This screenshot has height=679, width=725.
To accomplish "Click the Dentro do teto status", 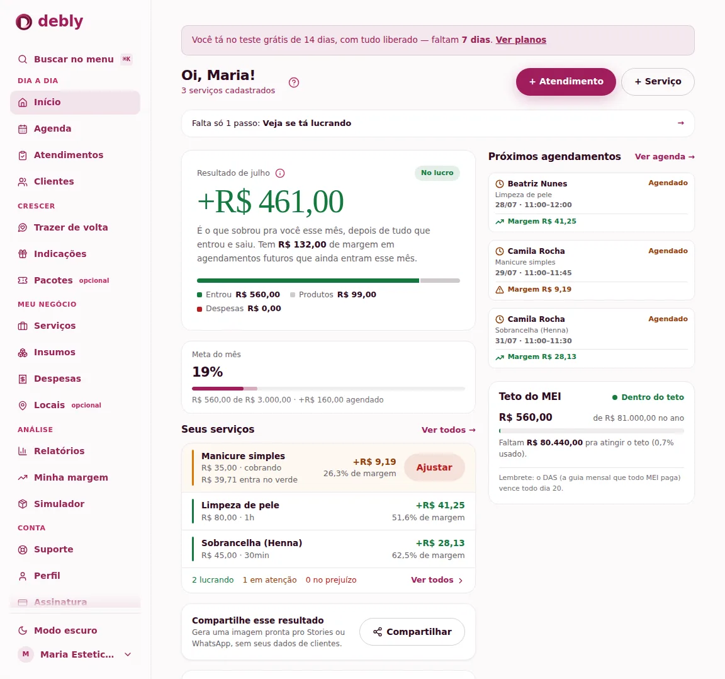I will click(x=648, y=397).
